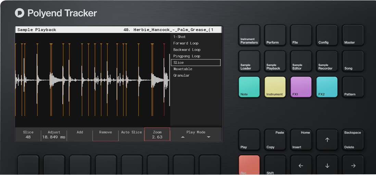Click the File hardware button
Screen dimensions: 376x175
[301, 35]
